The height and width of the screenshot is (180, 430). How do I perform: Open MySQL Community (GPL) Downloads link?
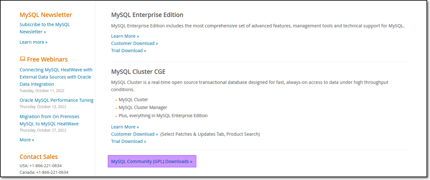(x=152, y=161)
